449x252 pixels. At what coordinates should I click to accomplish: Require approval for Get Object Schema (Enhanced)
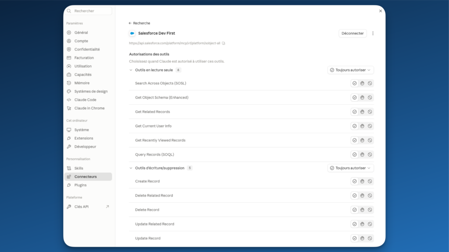[362, 98]
